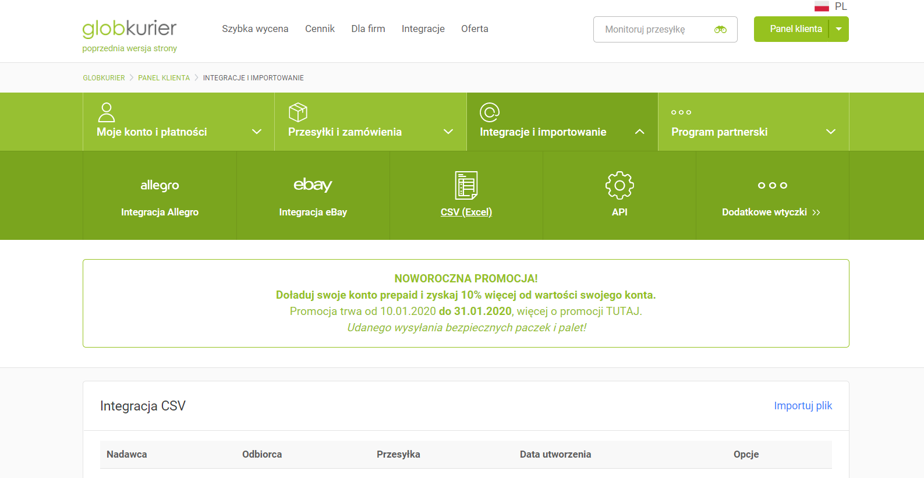The image size is (924, 478).
Task: Click the person icon above Moje konto
Action: coord(107,112)
